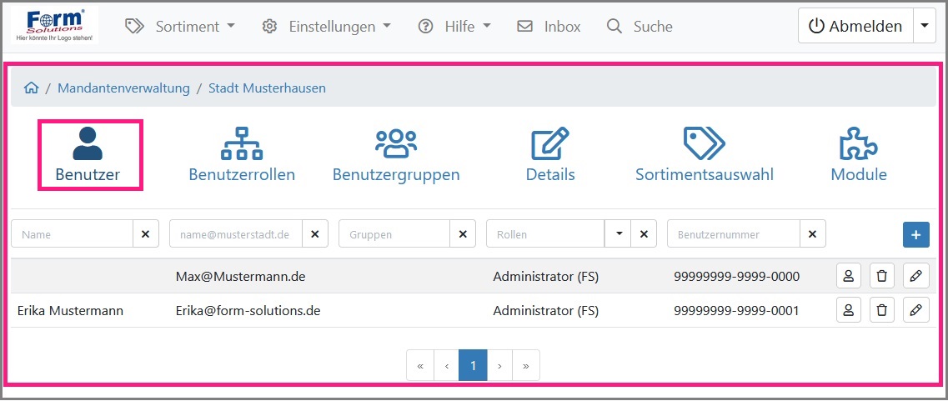Edit the Erika Mustermann user

pos(916,311)
